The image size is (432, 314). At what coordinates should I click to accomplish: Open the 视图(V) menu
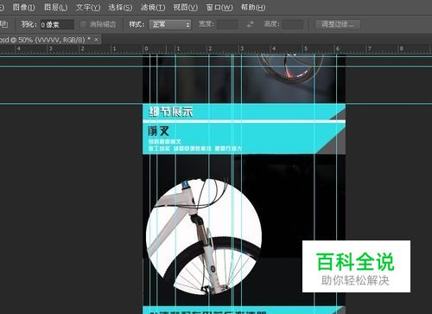(x=186, y=7)
